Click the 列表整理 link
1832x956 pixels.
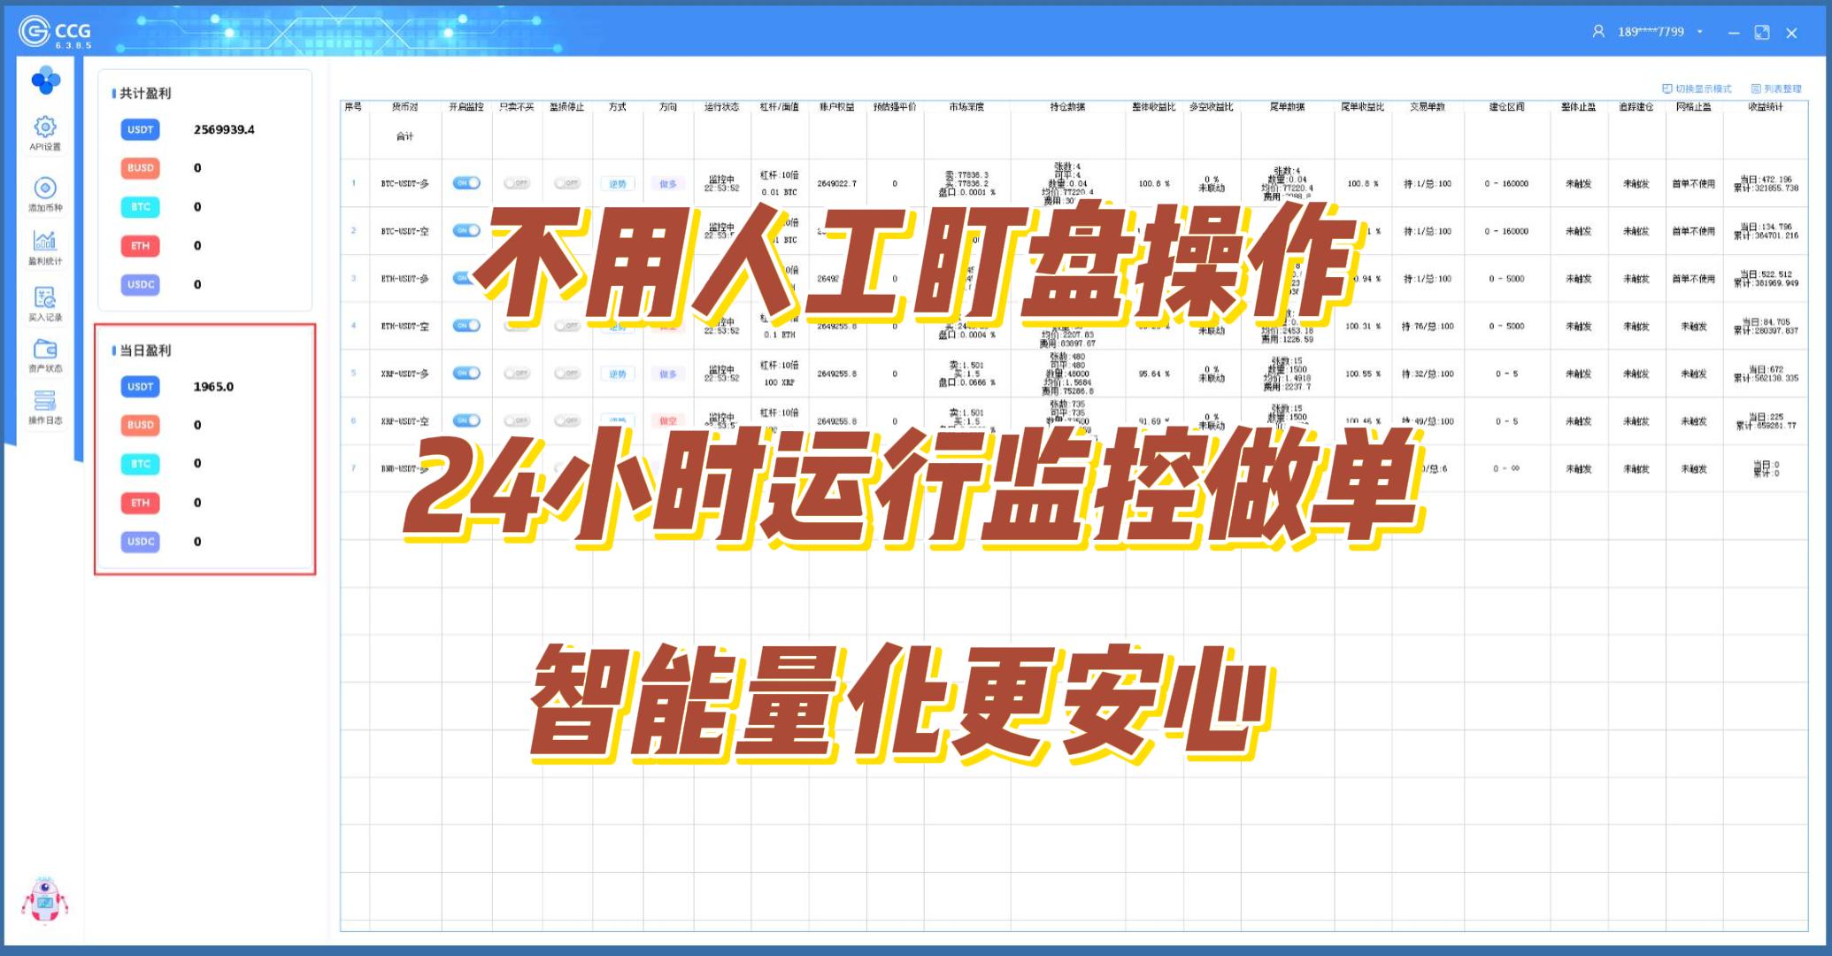[1776, 89]
